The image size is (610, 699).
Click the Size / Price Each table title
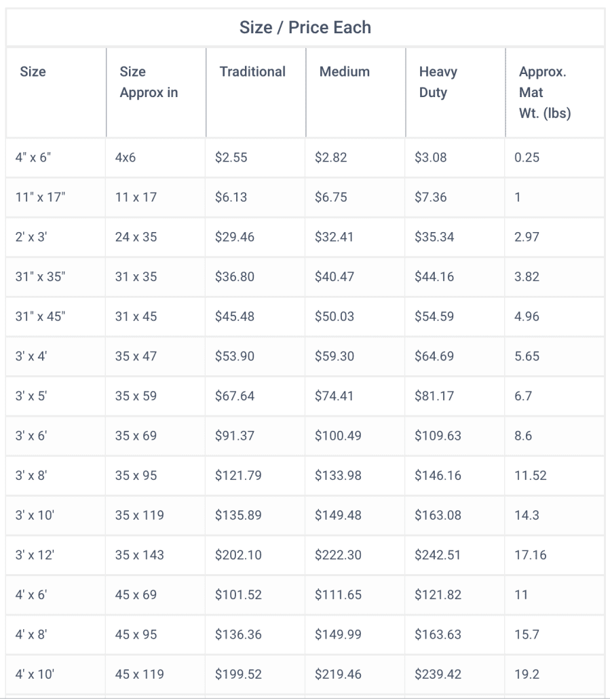coord(305,27)
